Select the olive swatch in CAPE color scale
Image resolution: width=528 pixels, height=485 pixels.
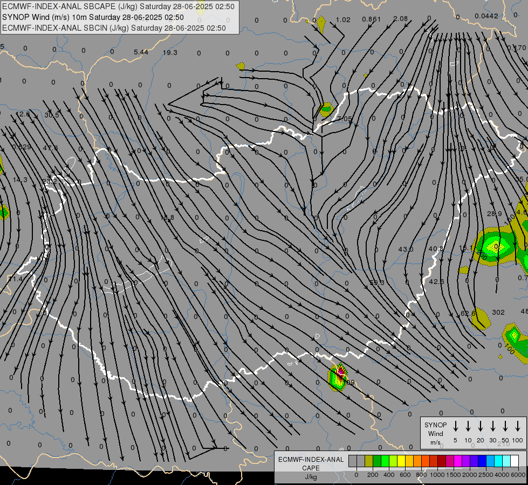(369, 461)
